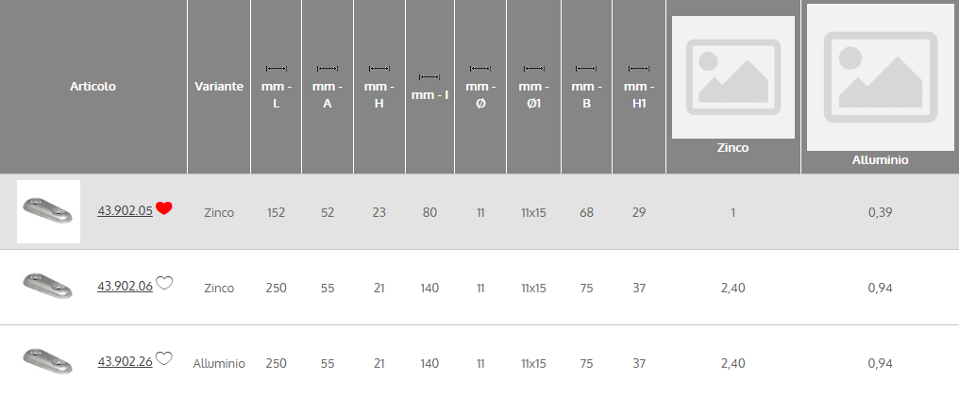View product thumbnail for 43.902.26
The height and width of the screenshot is (397, 959).
(x=48, y=362)
